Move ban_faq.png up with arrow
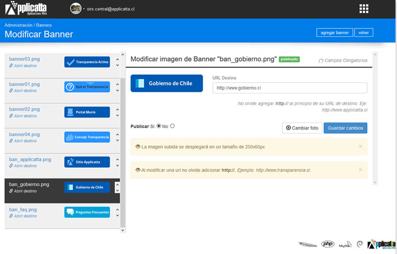The width and height of the screenshot is (397, 254). tap(117, 209)
